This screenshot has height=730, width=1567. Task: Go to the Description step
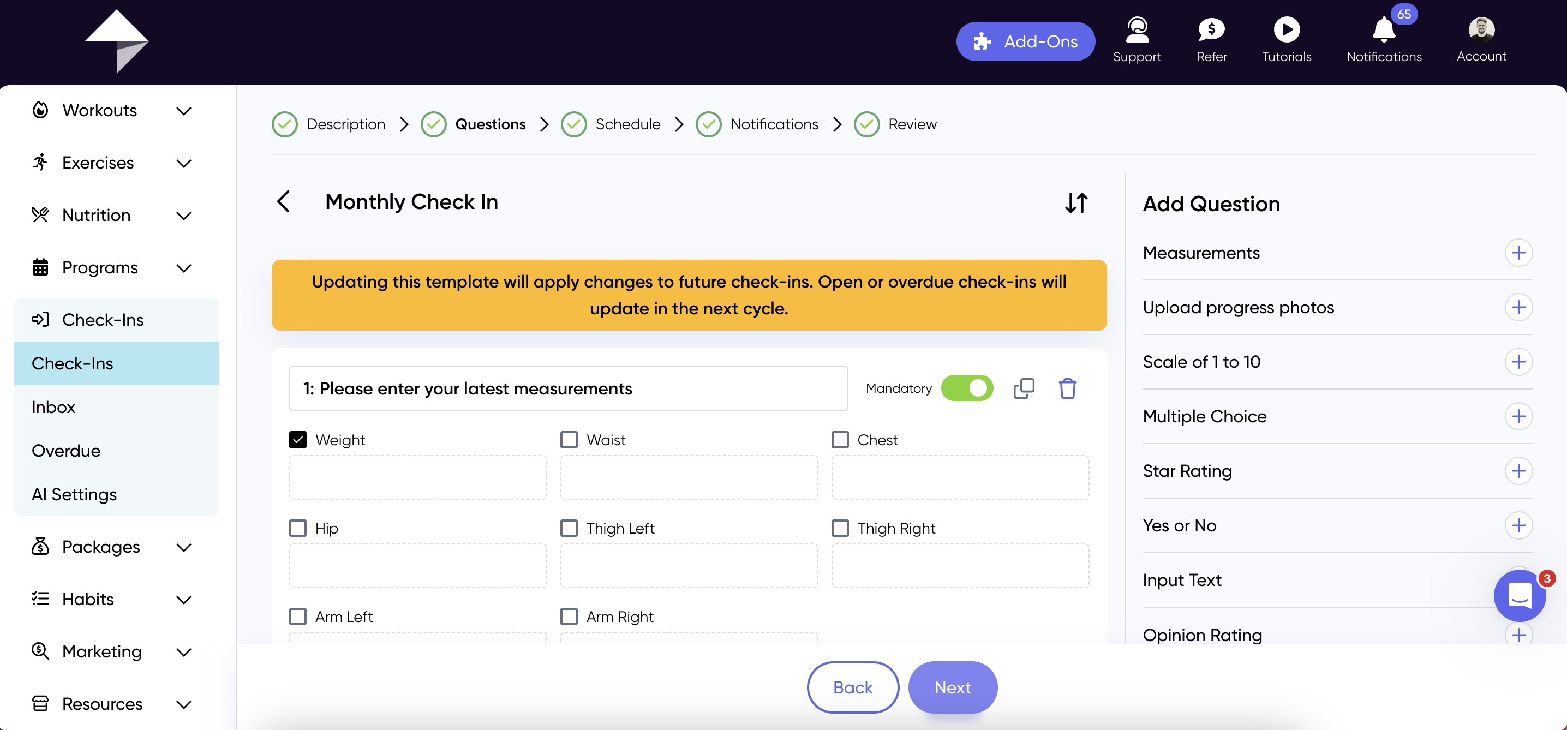(329, 124)
